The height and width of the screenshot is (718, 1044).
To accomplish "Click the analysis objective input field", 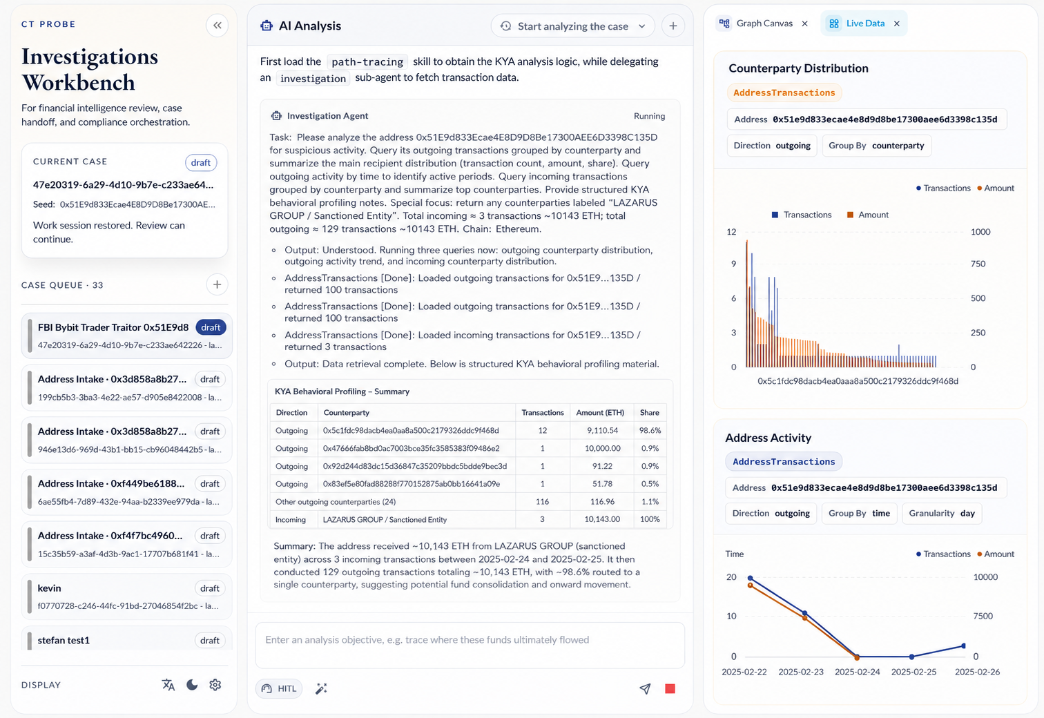I will click(470, 646).
